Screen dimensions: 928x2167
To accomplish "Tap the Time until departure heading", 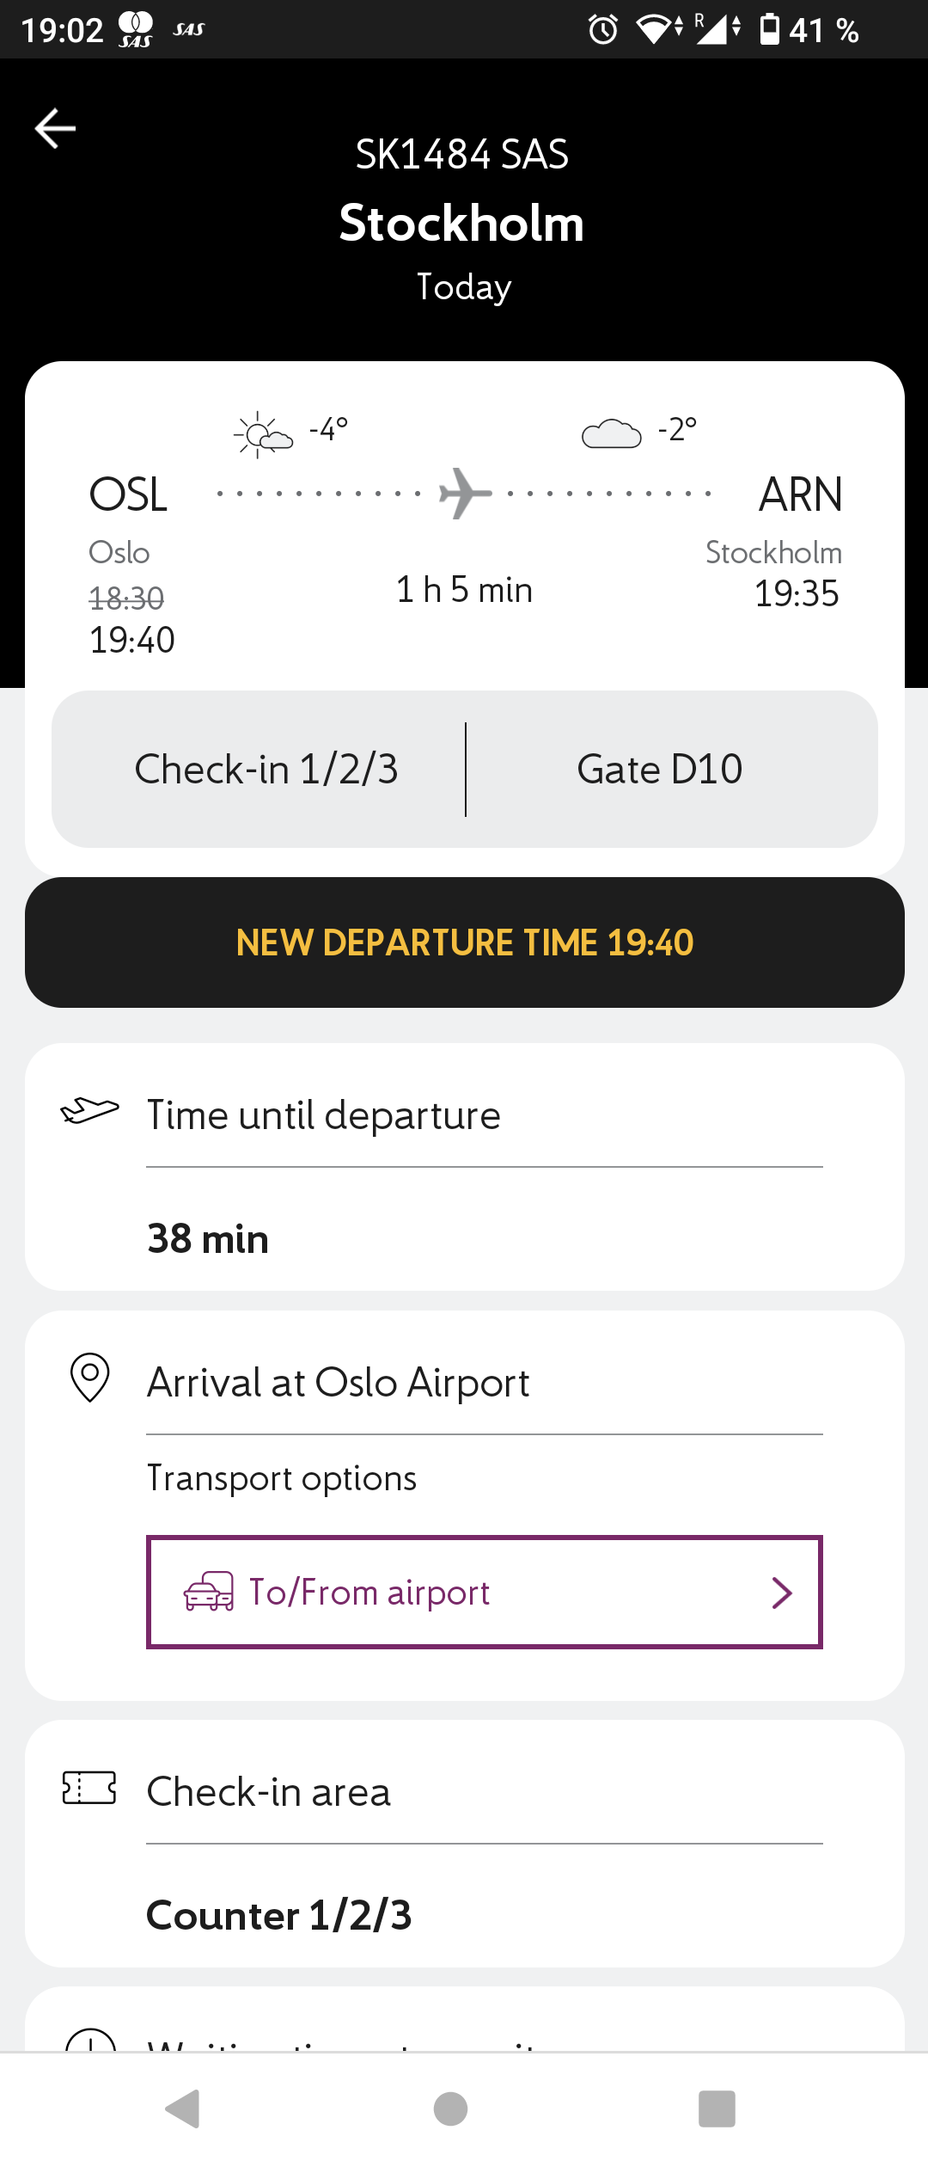I will pos(323,1115).
